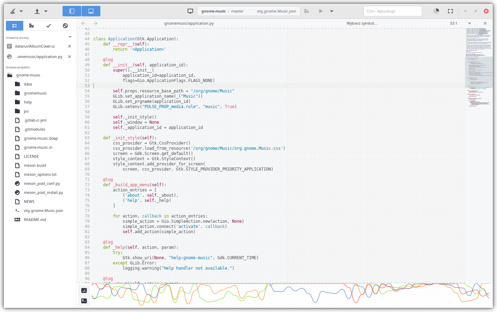The image size is (497, 312).
Task: Click the Ctrl+. search field
Action: 392,11
